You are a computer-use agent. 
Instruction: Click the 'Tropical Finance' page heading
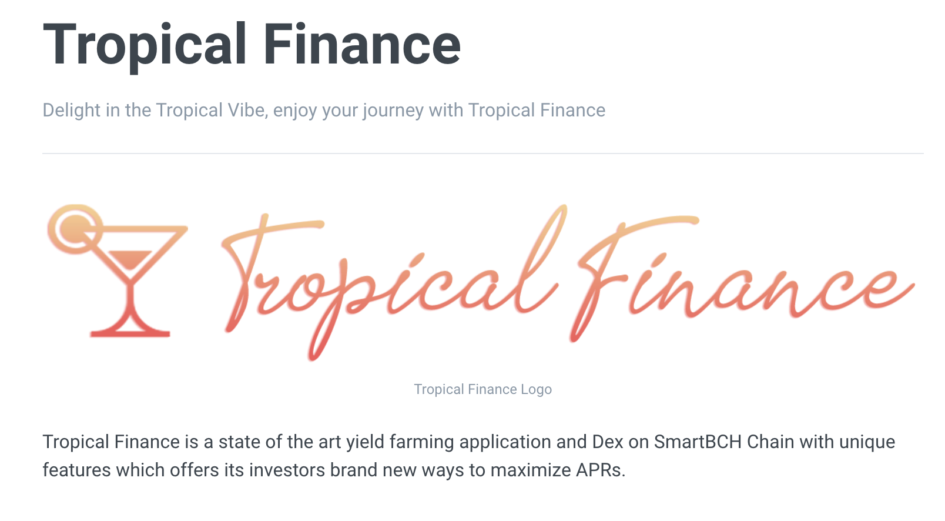tap(252, 45)
